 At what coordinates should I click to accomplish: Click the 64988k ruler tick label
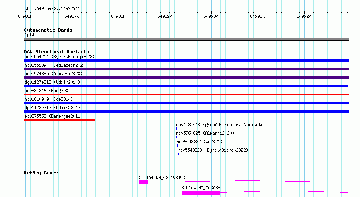coord(118,17)
